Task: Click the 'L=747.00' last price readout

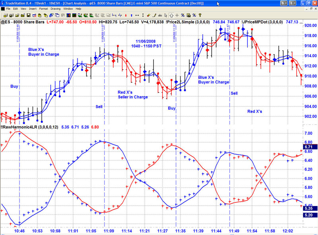Action: point(55,22)
